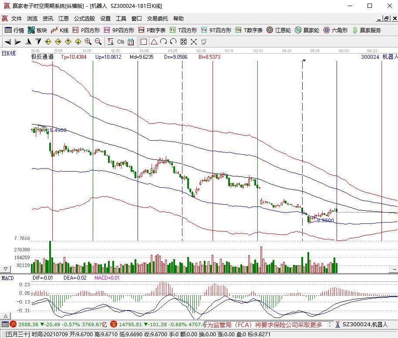Screen dimensions: 398x338
Task: Click the Cls clear button
Action: (x=121, y=42)
